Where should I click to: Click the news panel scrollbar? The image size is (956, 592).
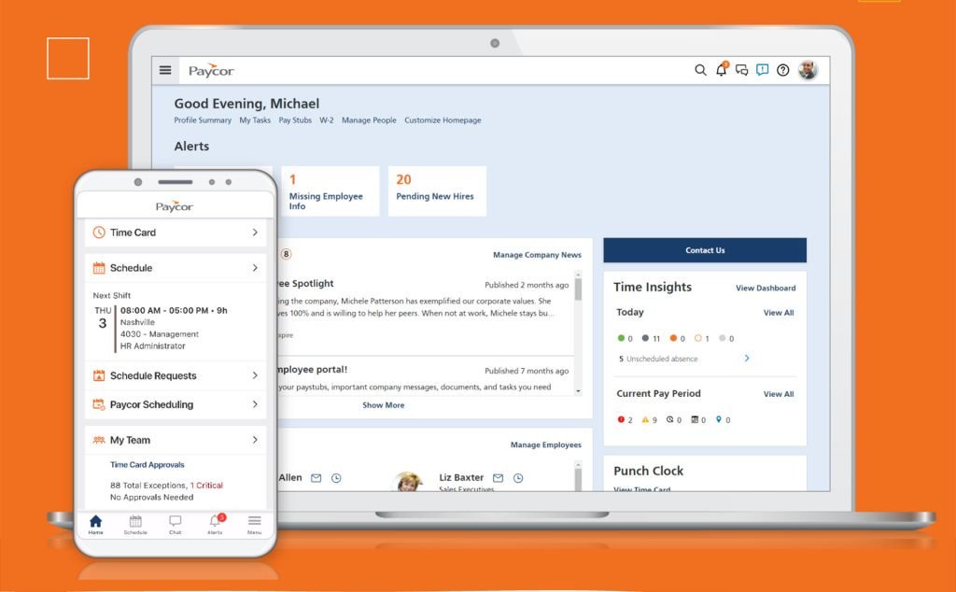point(578,289)
